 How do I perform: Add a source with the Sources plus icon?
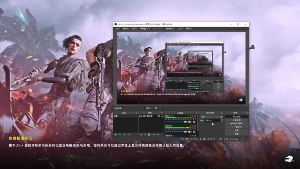coord(141,135)
